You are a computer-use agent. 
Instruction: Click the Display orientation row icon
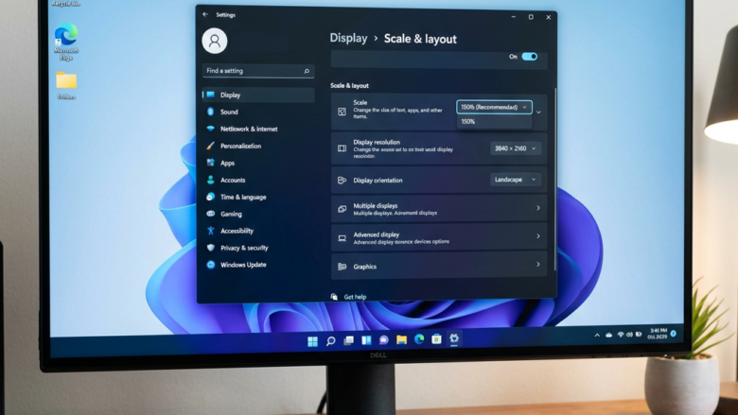click(343, 180)
